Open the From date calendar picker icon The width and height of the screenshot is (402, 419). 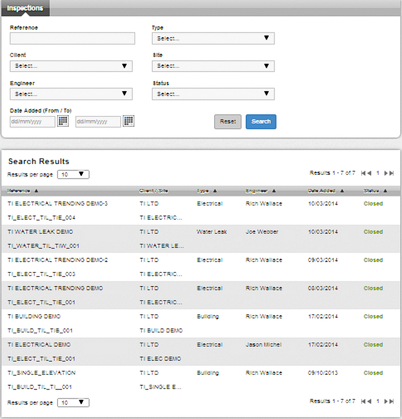coord(63,121)
